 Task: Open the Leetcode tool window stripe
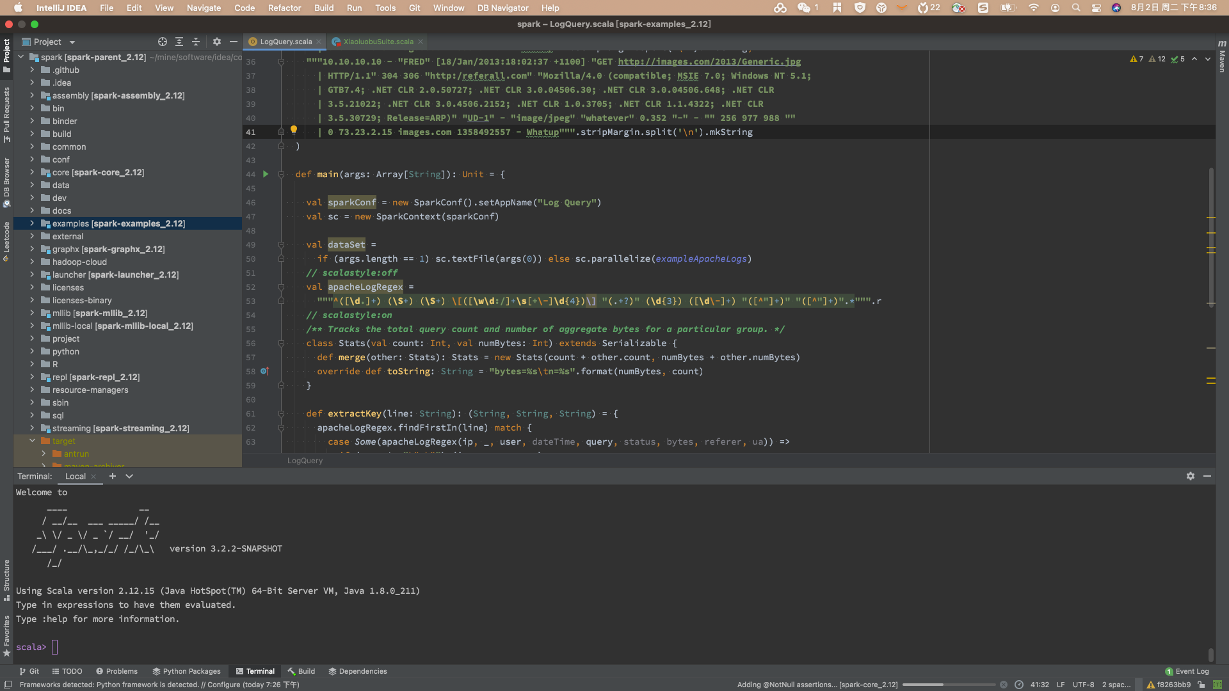click(x=6, y=241)
